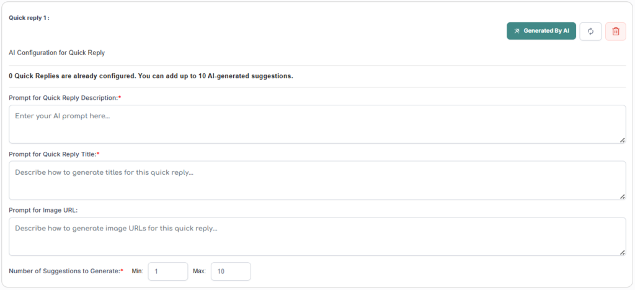Screen dimensions: 635x290
Task: Click the "Max:" label
Action: (199, 271)
